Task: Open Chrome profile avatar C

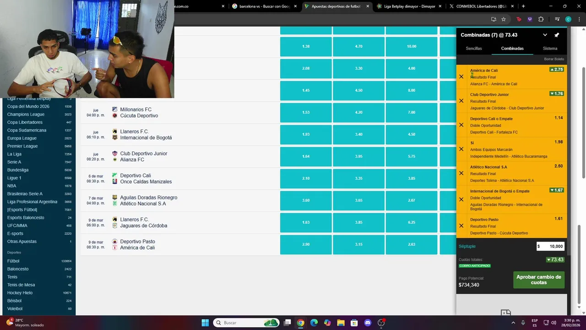Action: (568, 19)
